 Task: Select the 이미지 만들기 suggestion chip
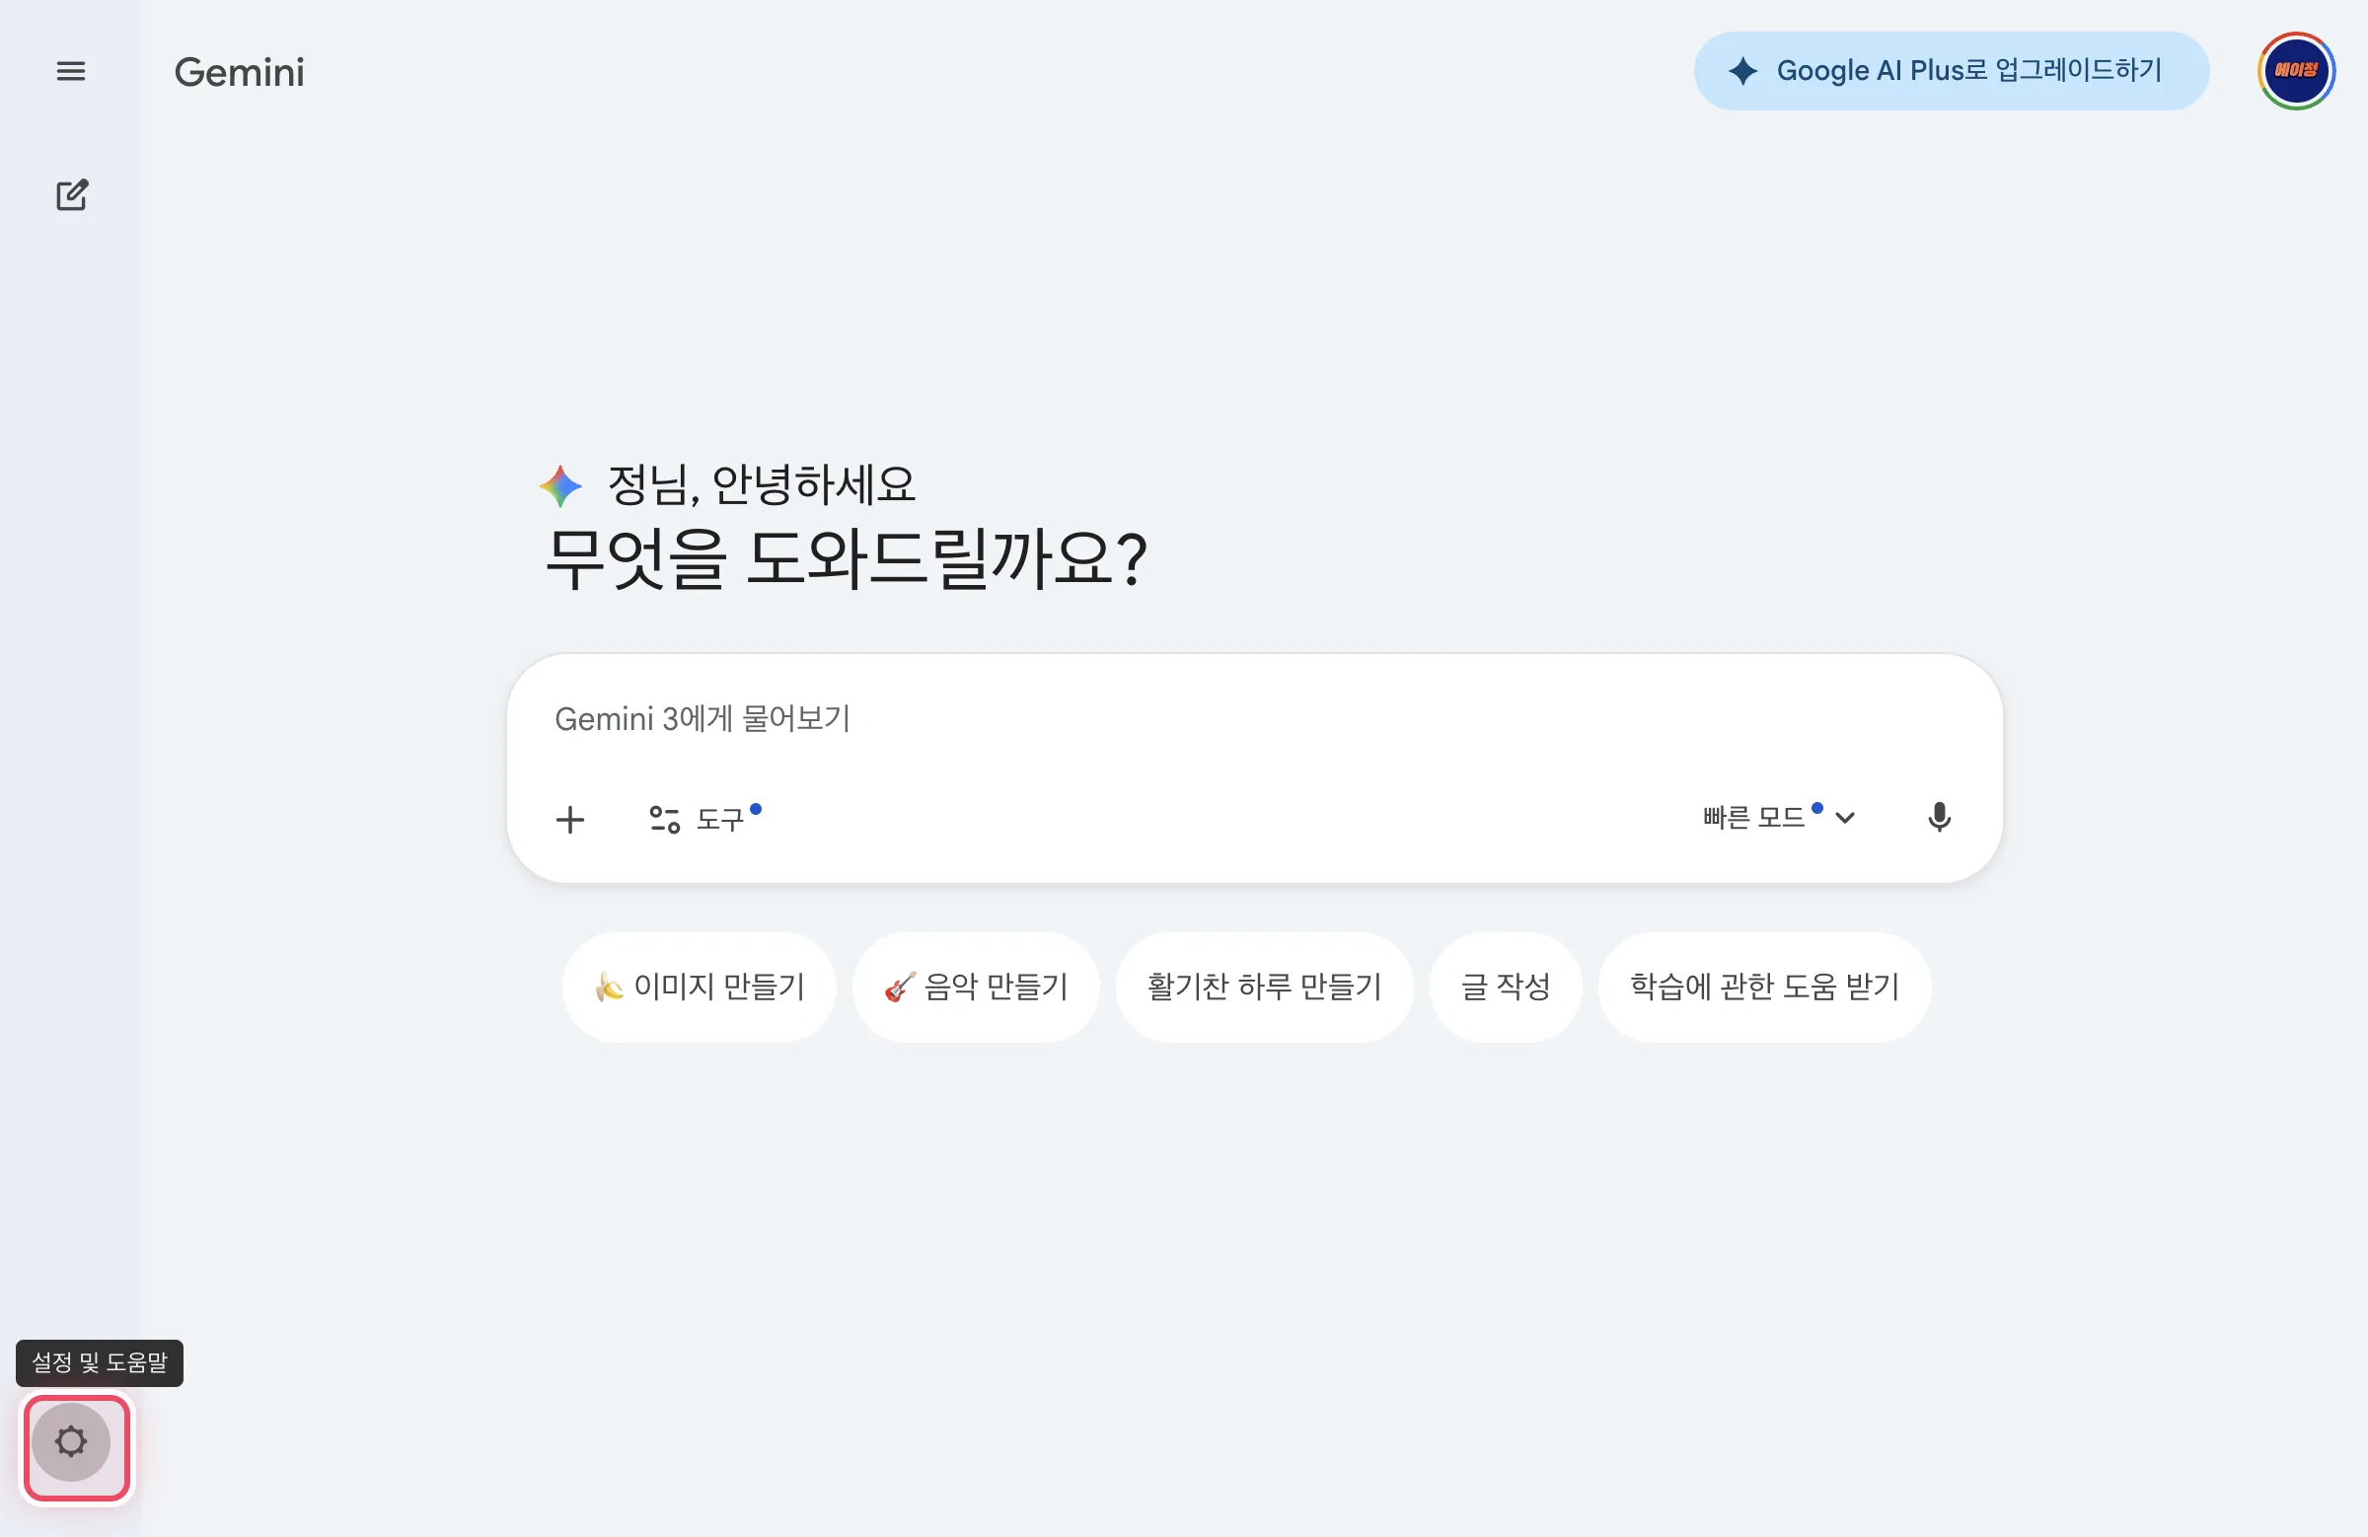[x=700, y=987]
